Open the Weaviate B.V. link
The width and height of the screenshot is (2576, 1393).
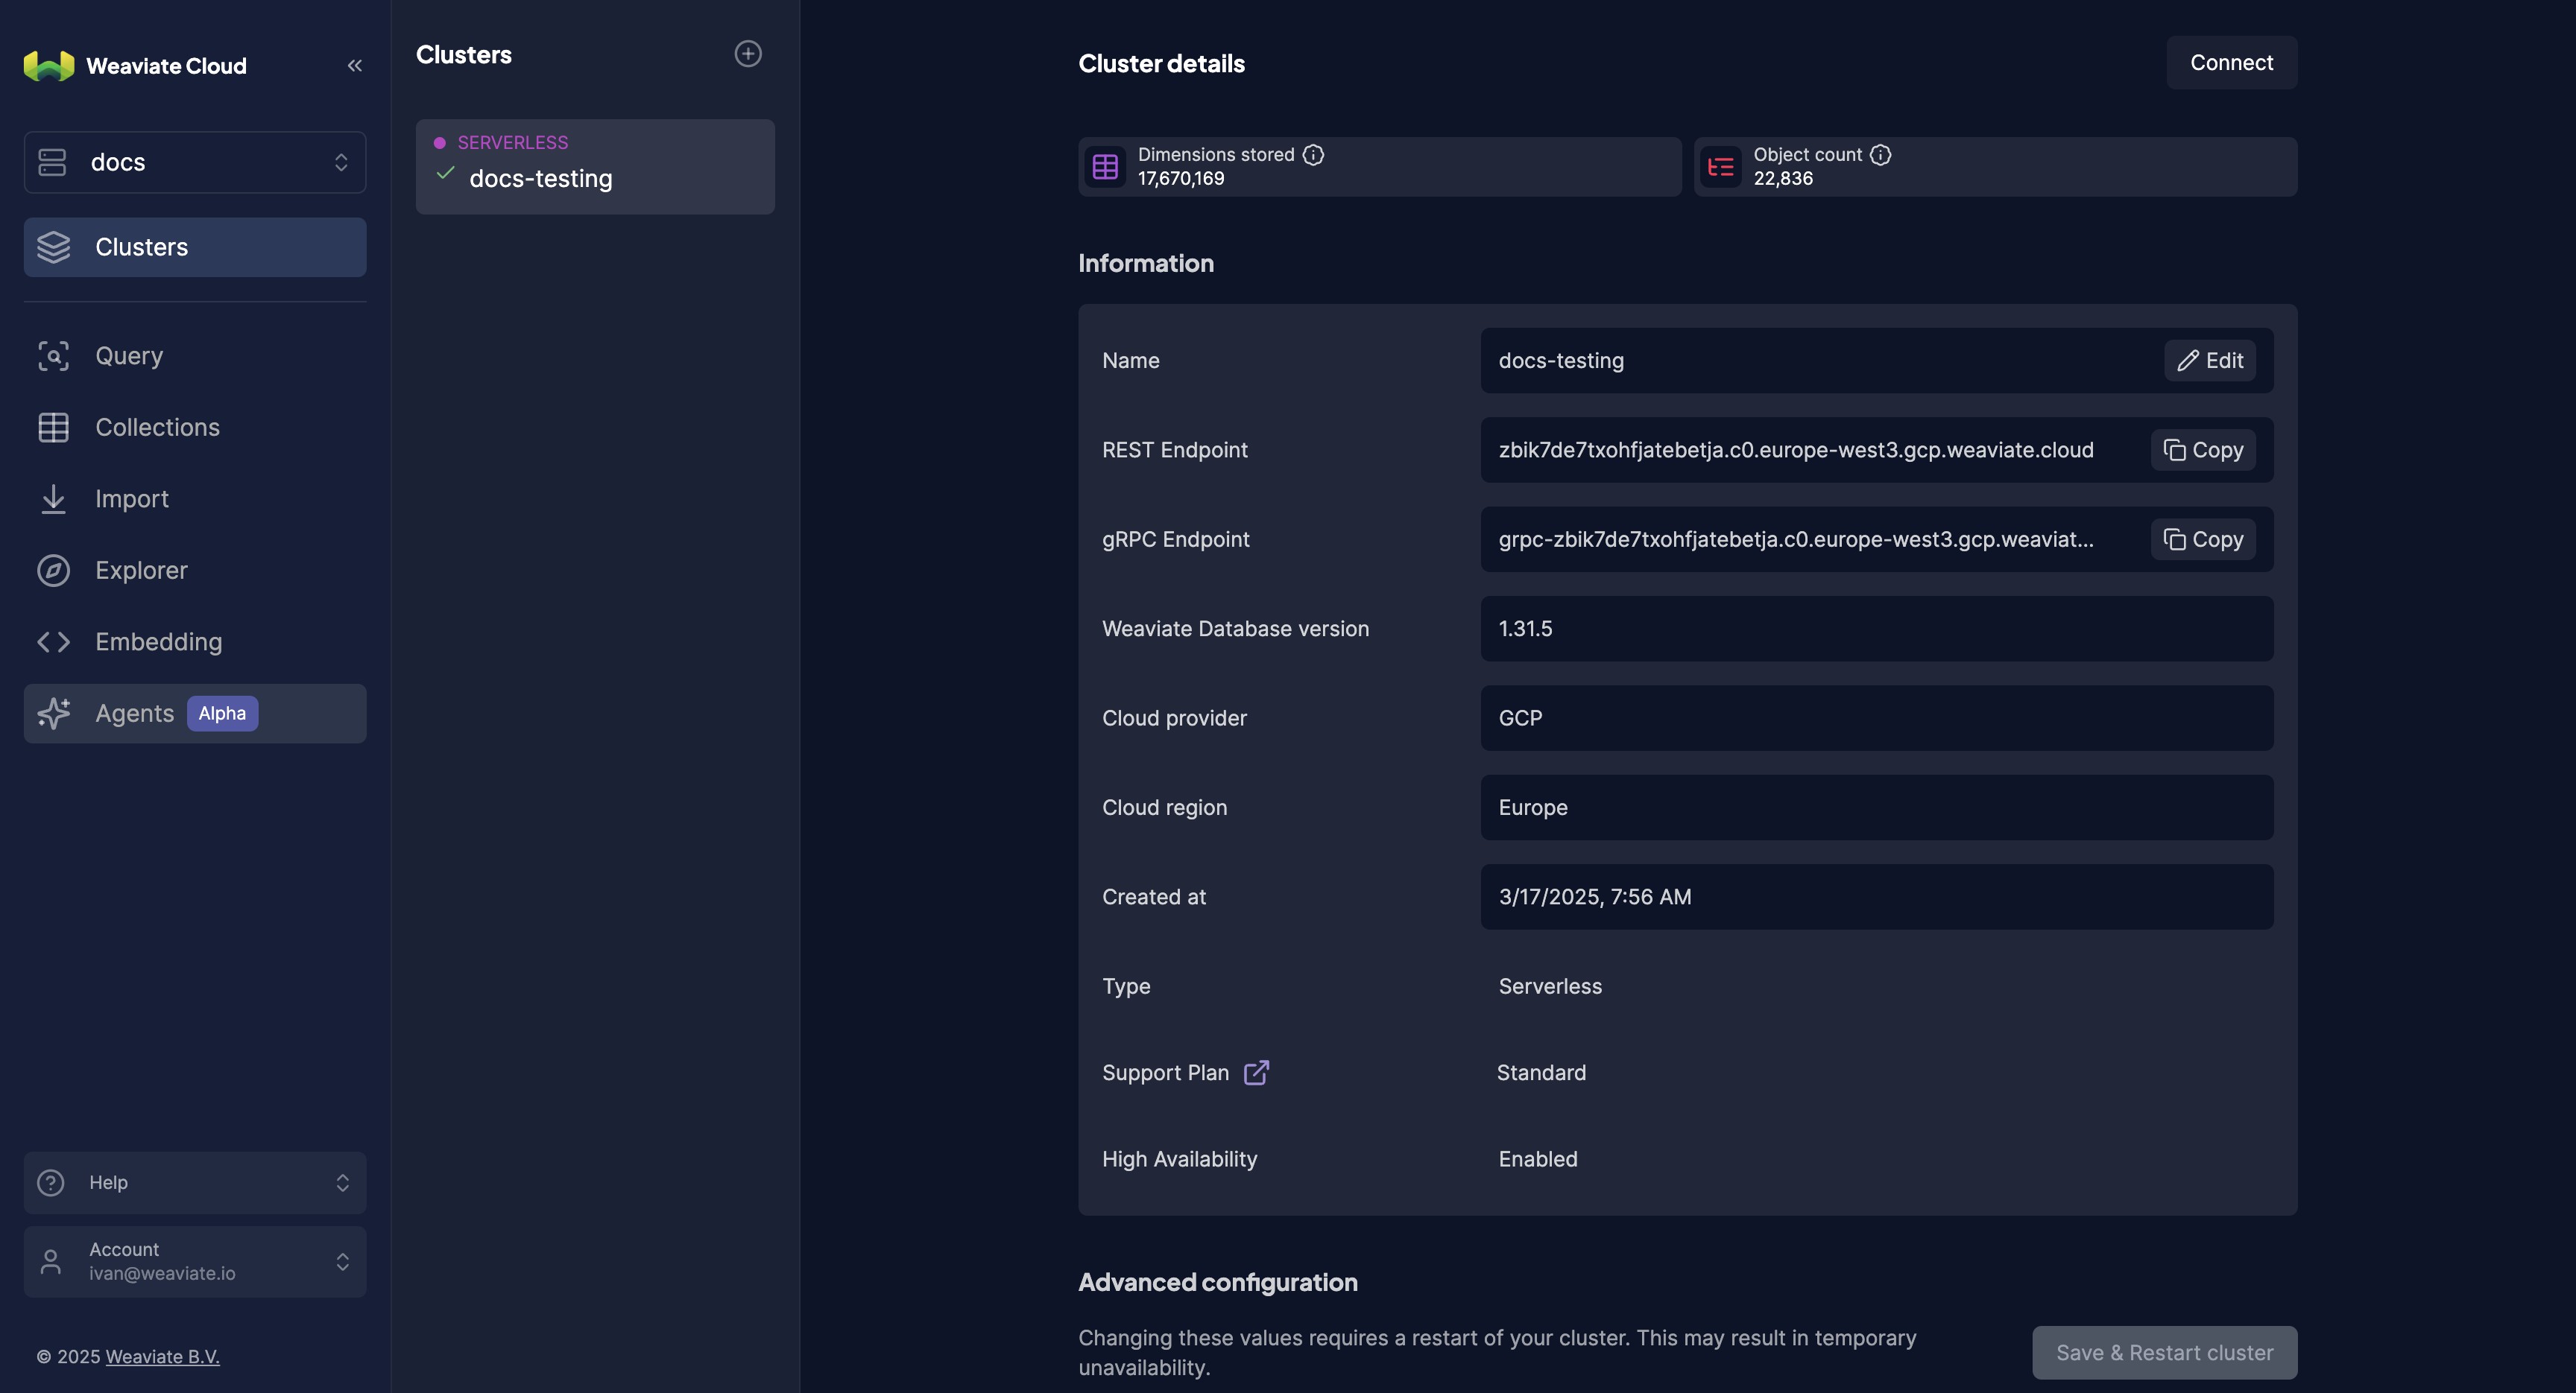tap(162, 1357)
